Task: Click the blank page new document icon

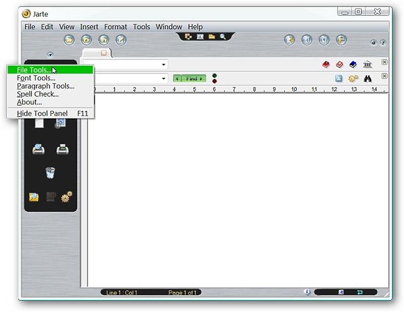Action: [x=39, y=123]
